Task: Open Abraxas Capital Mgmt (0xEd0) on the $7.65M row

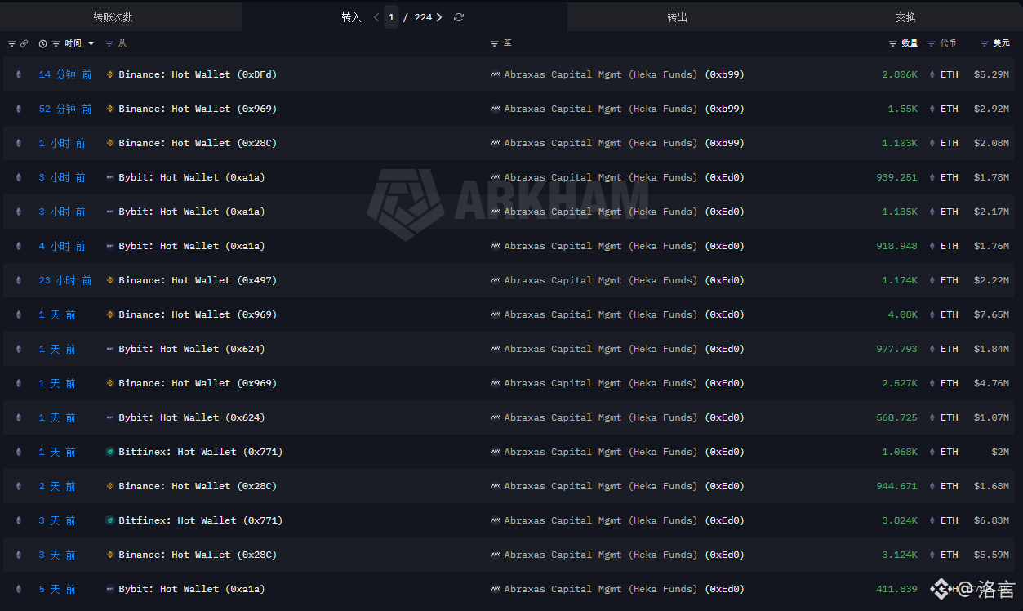Action: click(624, 314)
